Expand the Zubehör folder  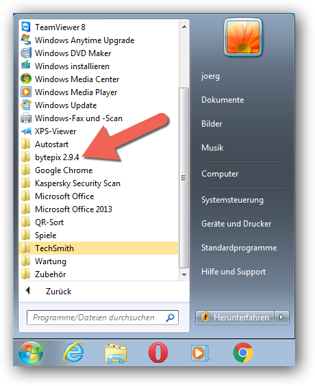tap(99, 274)
